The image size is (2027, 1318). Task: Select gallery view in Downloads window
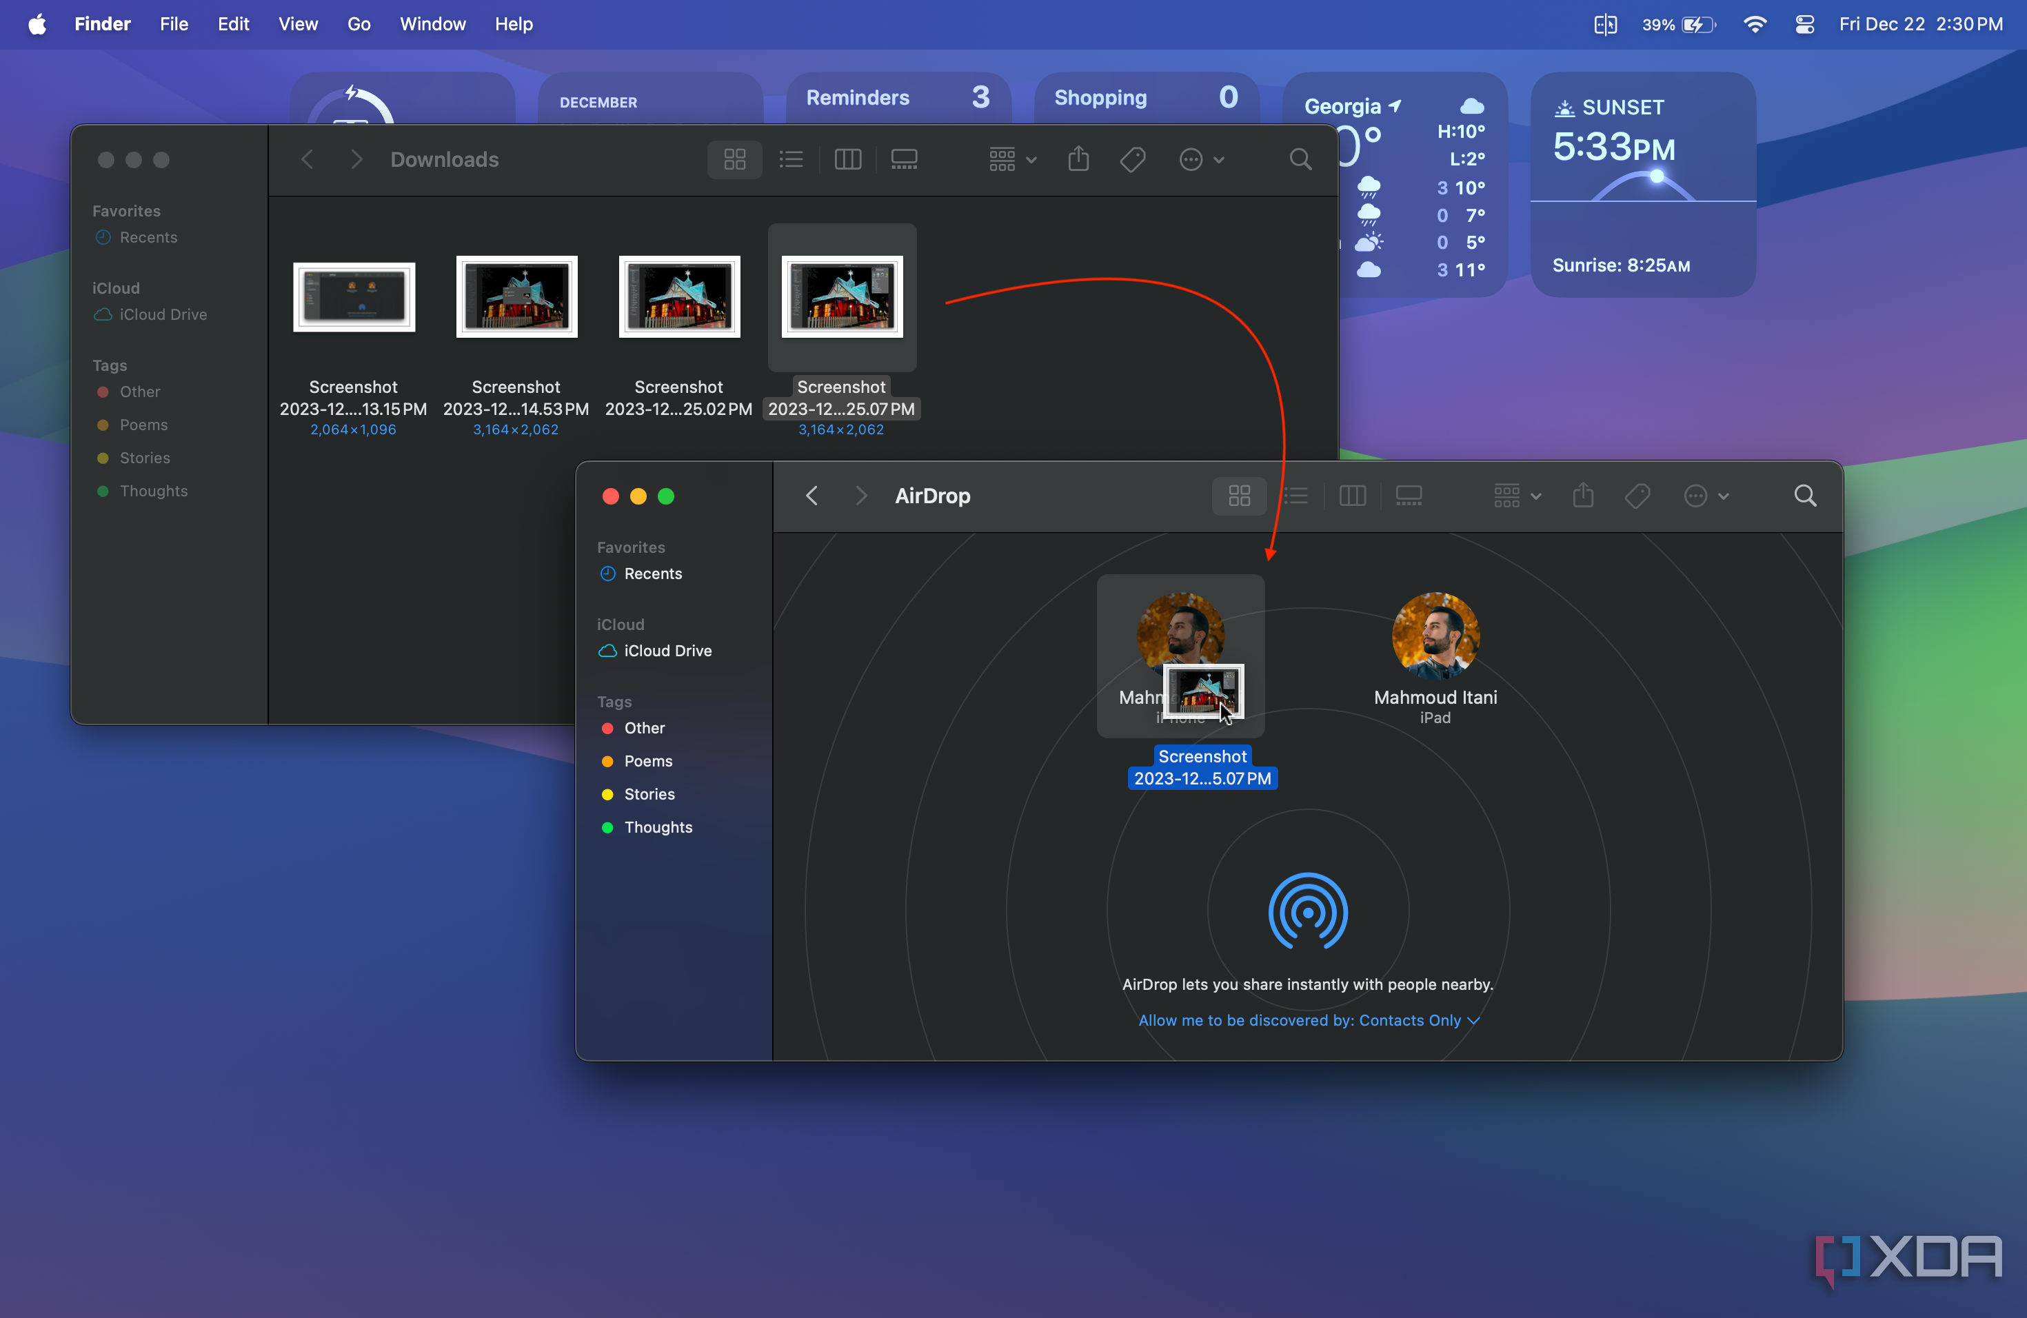pyautogui.click(x=904, y=159)
